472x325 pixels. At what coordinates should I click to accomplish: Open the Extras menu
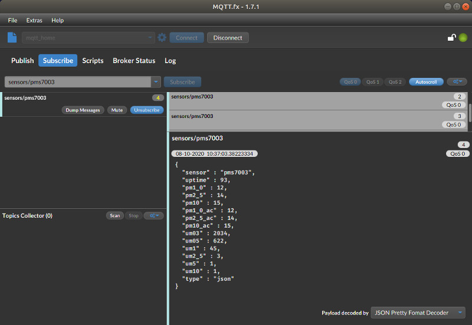pyautogui.click(x=34, y=20)
